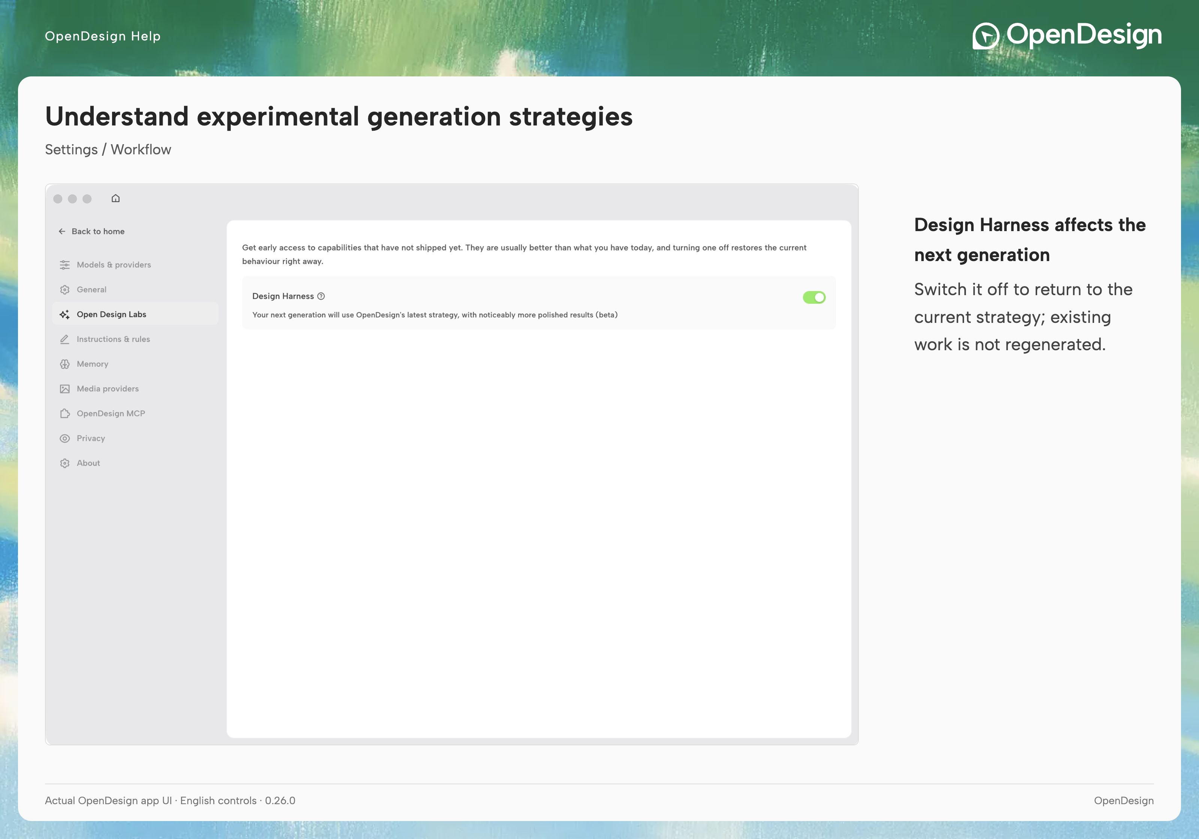The image size is (1199, 839).
Task: Open Models & providers settings
Action: coord(135,265)
